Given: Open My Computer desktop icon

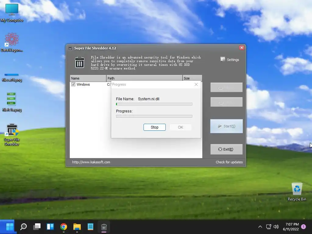Looking at the screenshot, I should pos(12,13).
